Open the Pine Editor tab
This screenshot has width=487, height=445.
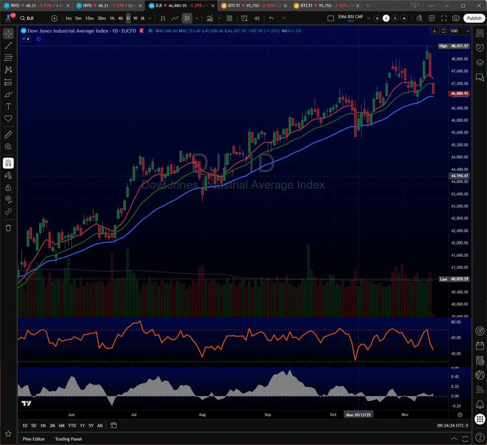34,439
